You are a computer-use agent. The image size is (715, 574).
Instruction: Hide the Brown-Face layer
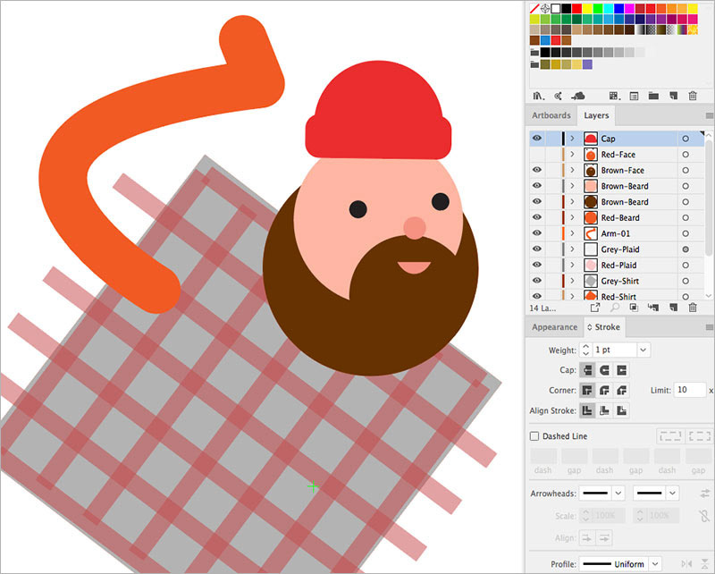coord(537,170)
